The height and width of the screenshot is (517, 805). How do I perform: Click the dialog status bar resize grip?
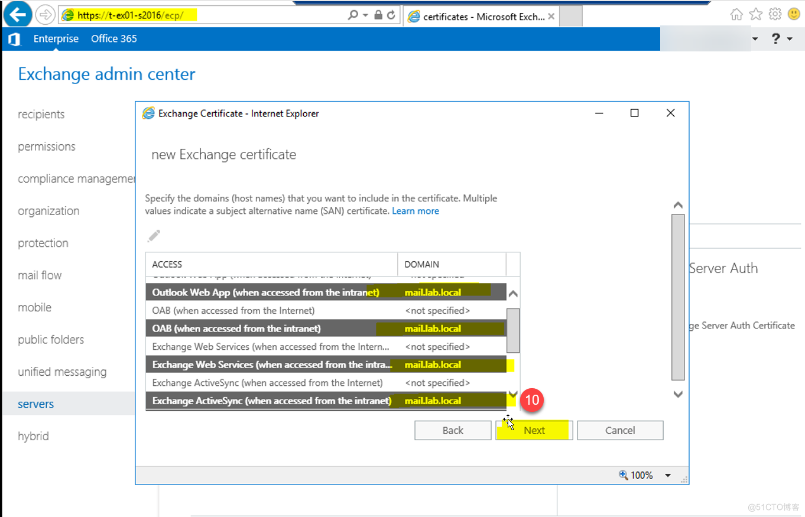(684, 479)
